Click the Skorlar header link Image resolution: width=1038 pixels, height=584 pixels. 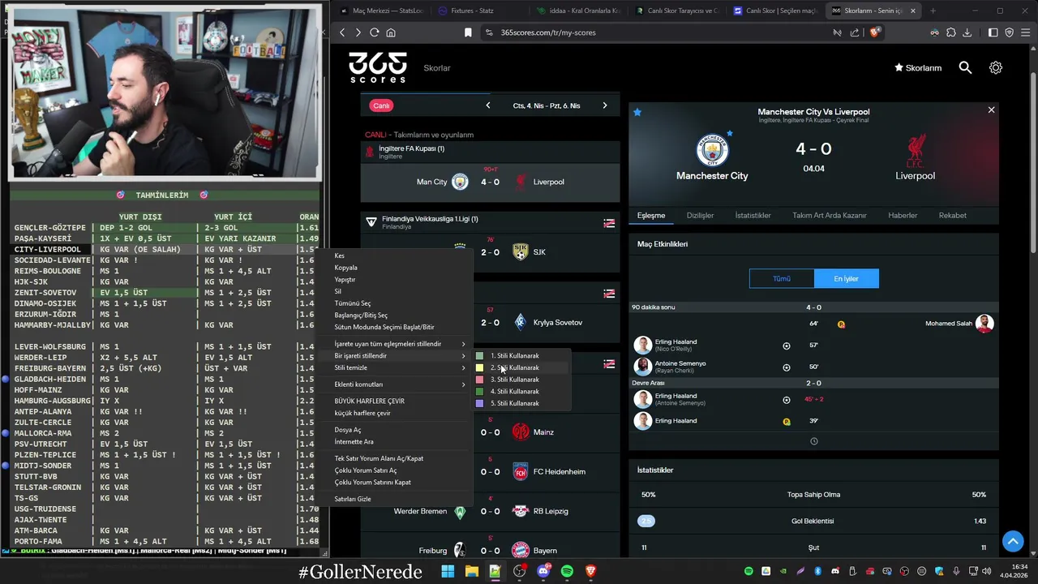click(x=437, y=68)
